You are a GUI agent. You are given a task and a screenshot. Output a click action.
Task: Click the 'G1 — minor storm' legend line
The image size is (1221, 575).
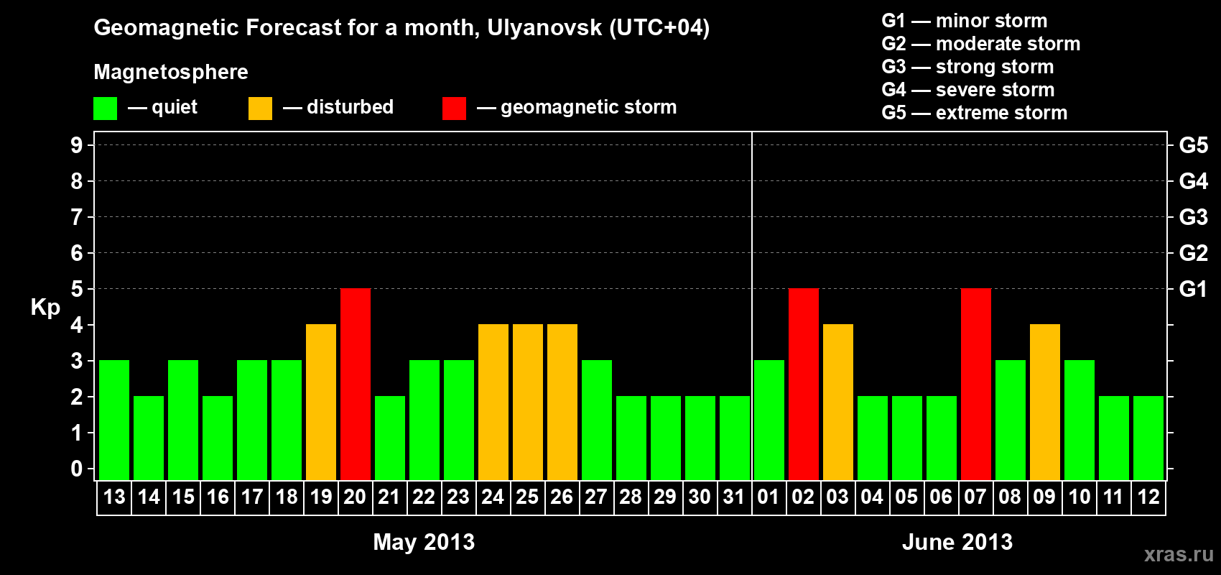965,21
